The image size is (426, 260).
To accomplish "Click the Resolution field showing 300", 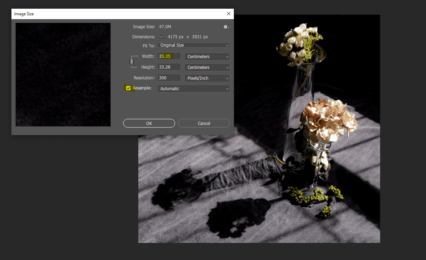I will [169, 78].
